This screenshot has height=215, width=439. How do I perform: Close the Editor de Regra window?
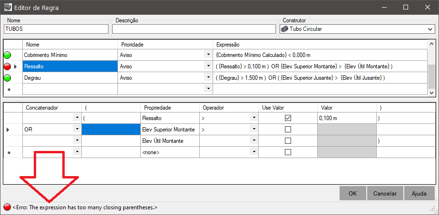427,8
